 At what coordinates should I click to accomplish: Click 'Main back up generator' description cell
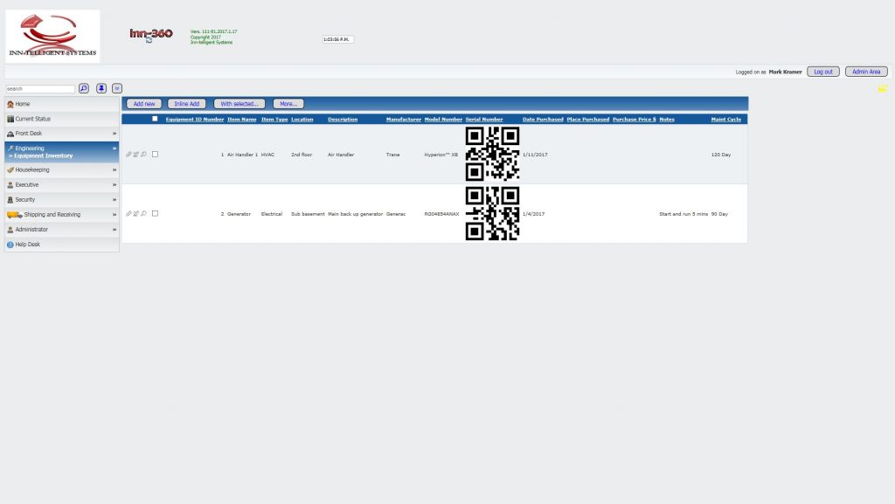[355, 214]
